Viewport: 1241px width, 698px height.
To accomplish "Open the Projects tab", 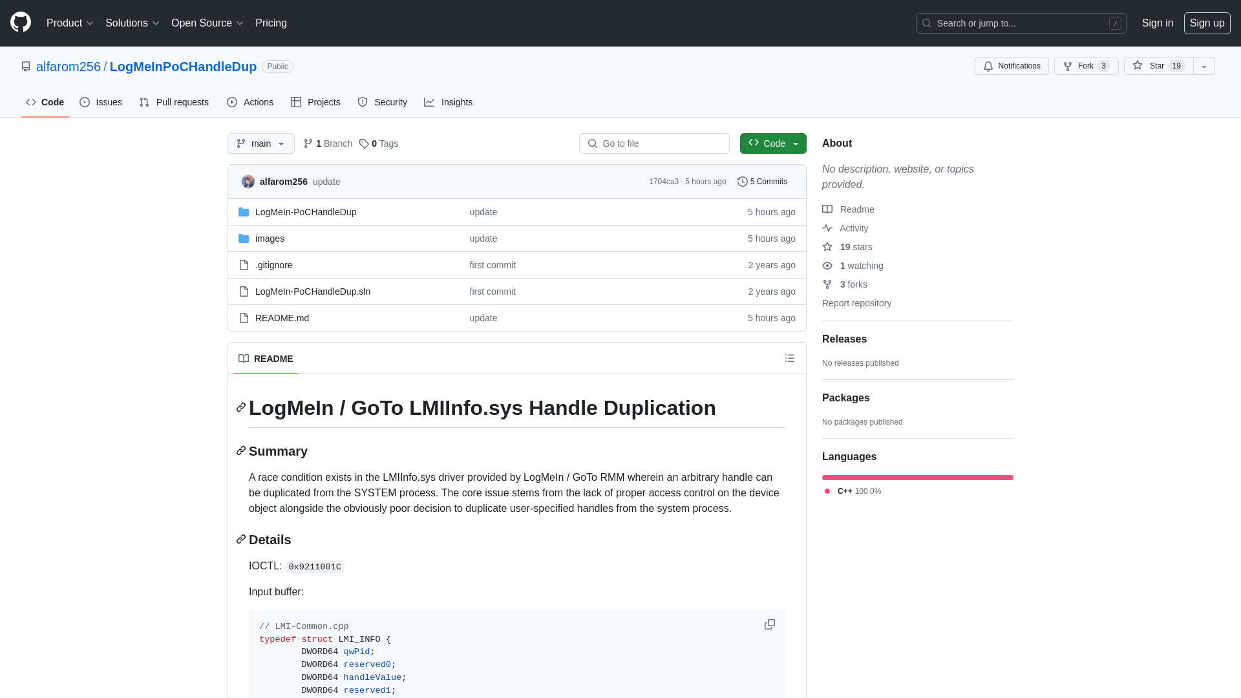I will (x=315, y=102).
